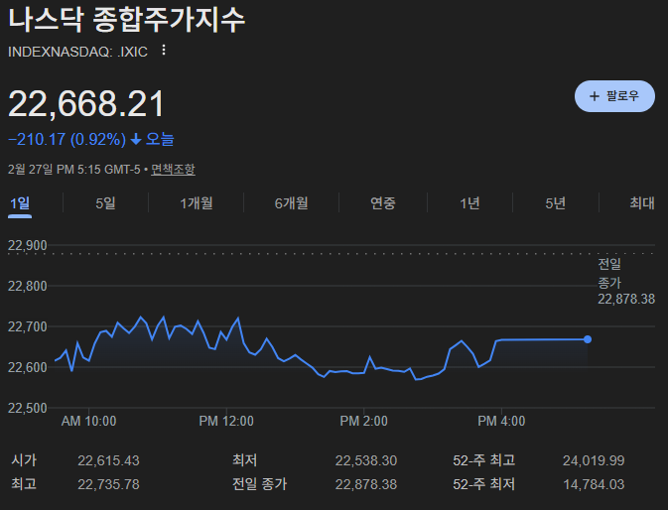Image resolution: width=668 pixels, height=510 pixels.
Task: Switch to the 5일 chart range tab
Action: 105,203
